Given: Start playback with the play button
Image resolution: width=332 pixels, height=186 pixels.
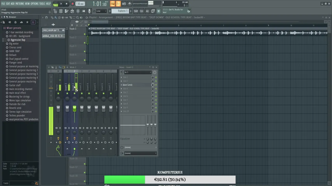Looking at the screenshot, I should [x=61, y=4].
